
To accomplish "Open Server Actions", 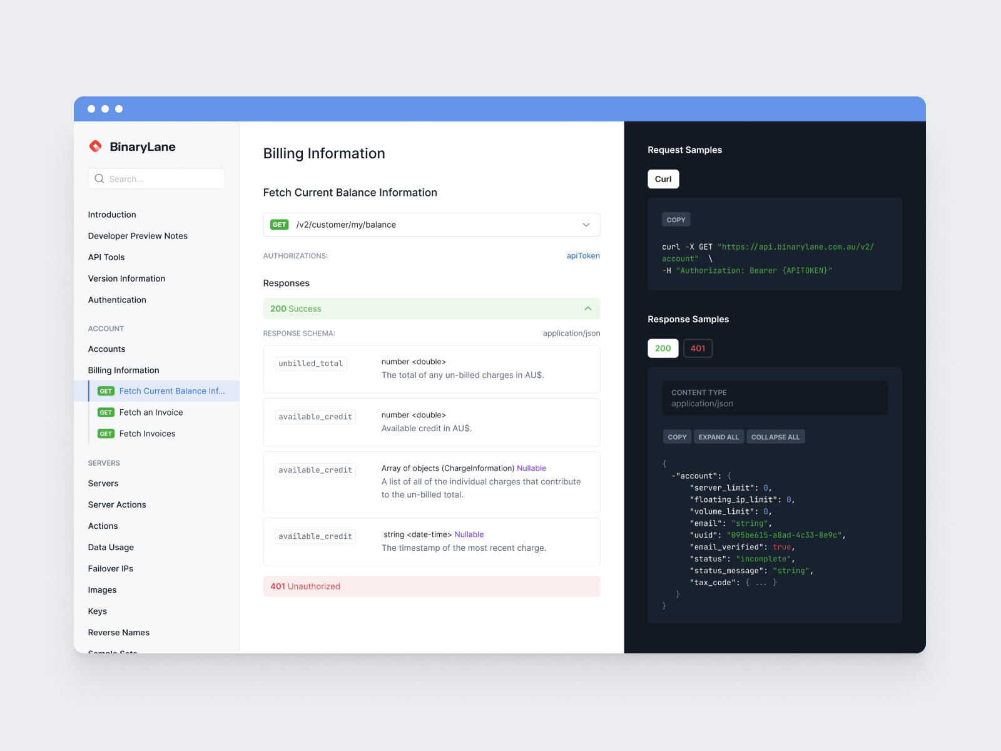I will coord(117,505).
